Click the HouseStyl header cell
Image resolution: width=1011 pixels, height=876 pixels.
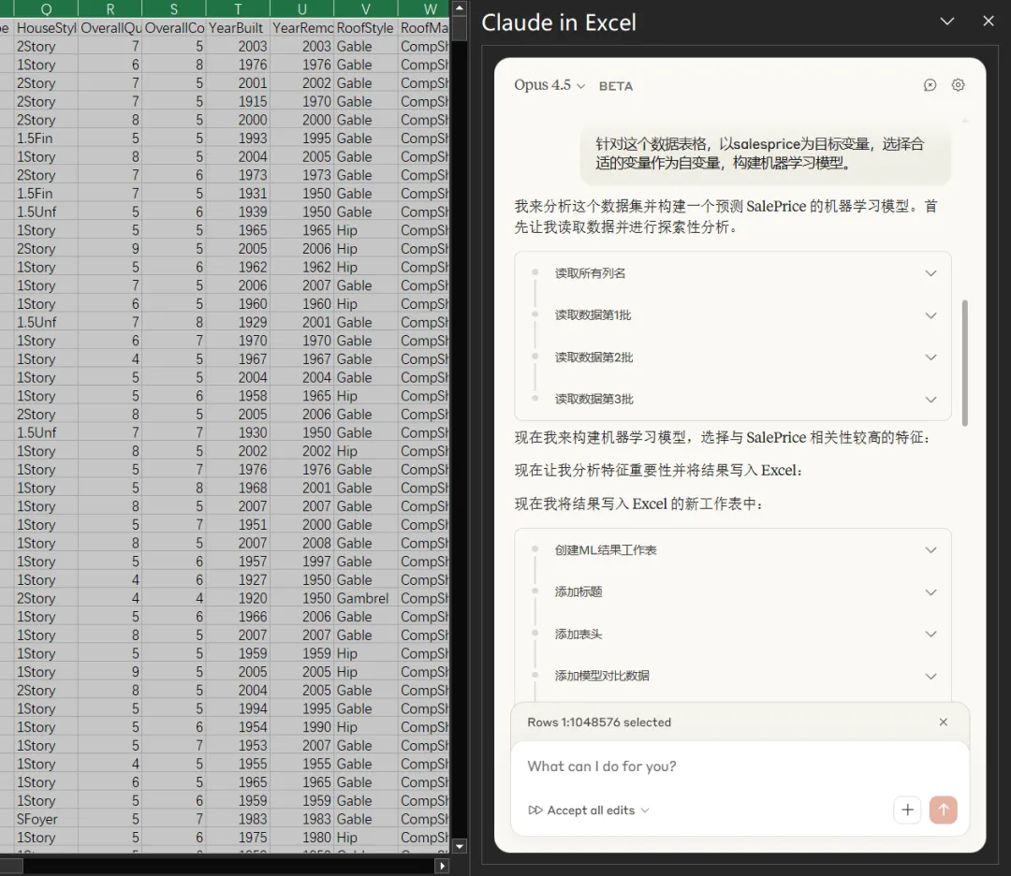[x=46, y=28]
